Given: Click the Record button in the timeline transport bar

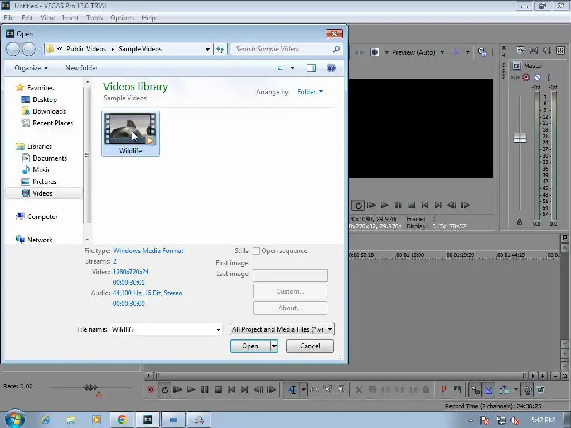Looking at the screenshot, I should click(x=151, y=390).
